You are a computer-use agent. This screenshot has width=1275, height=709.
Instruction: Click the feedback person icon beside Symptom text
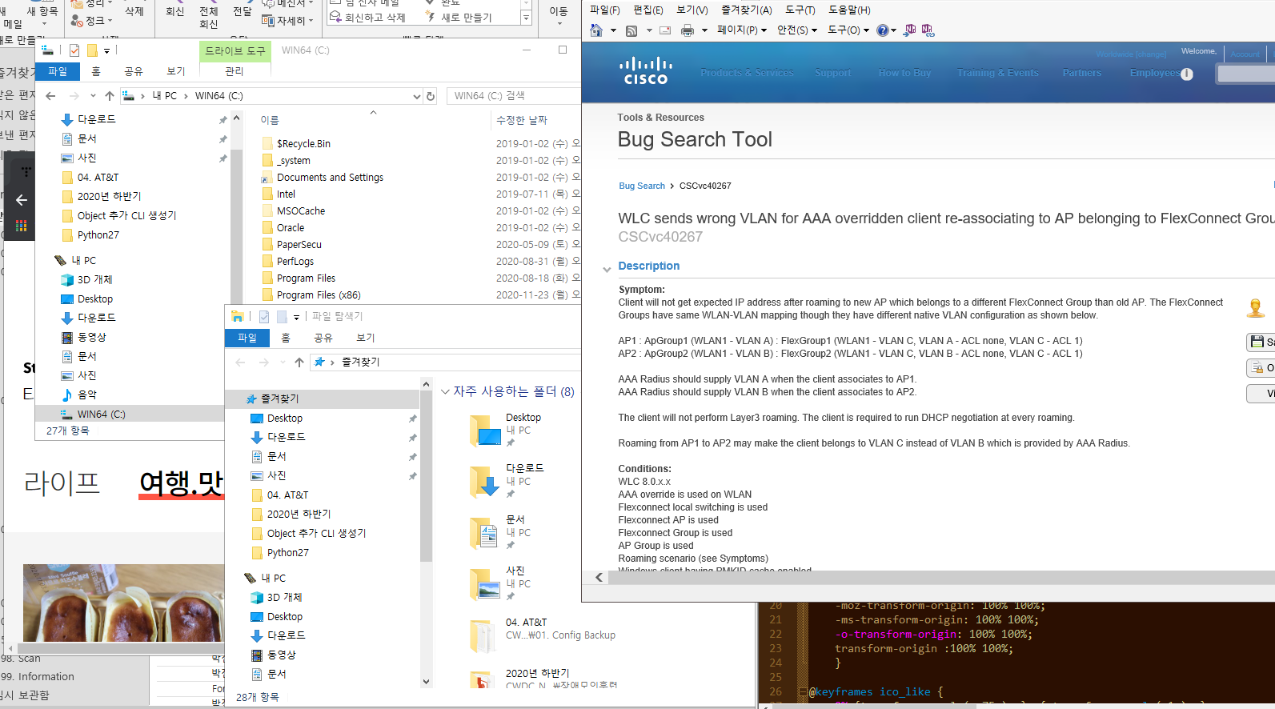coord(1256,308)
